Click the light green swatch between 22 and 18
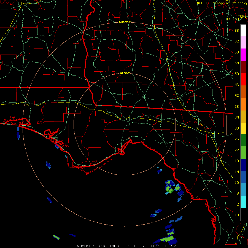 click(x=243, y=153)
